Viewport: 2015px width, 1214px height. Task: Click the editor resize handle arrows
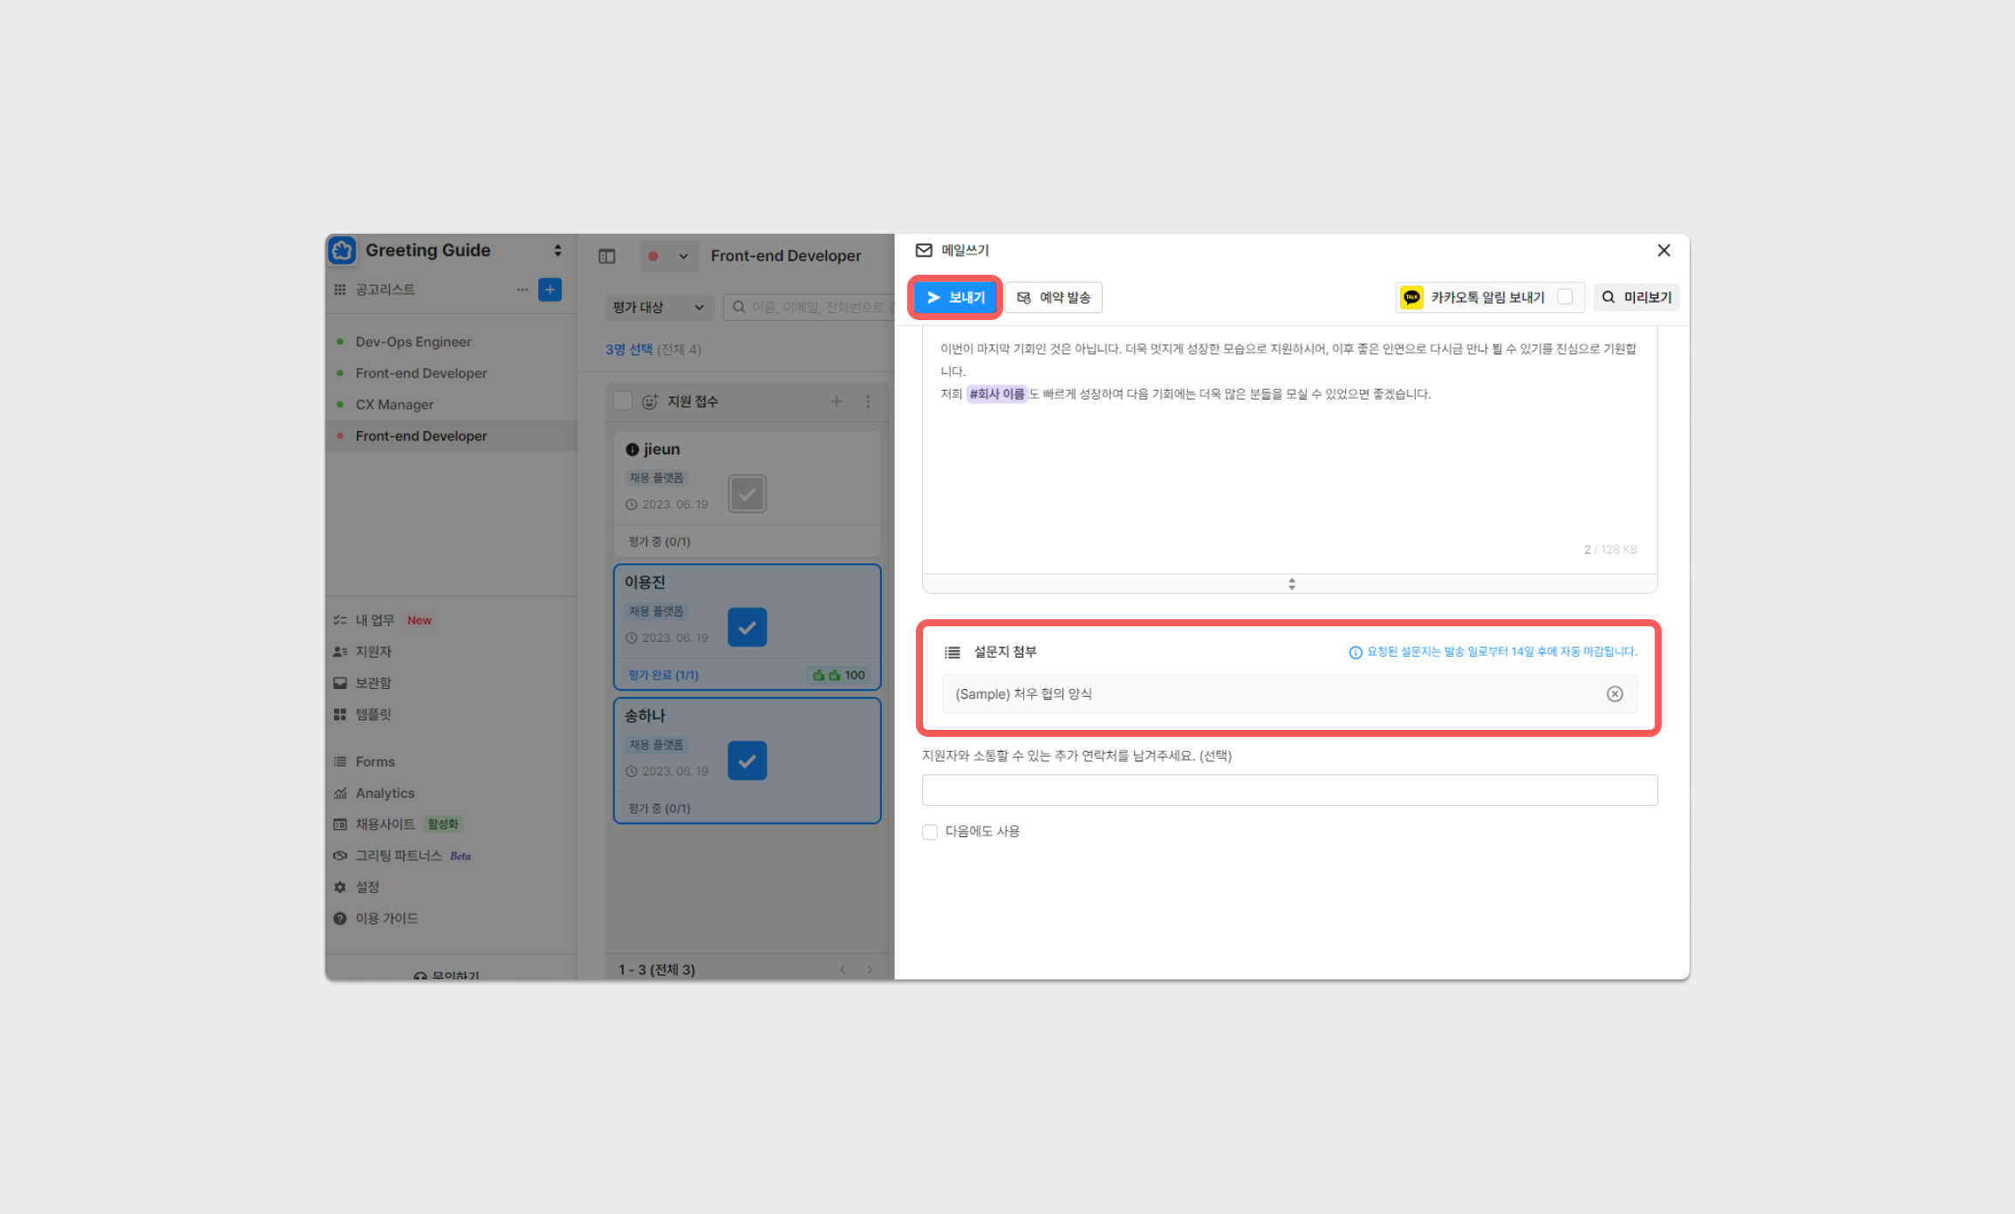point(1292,583)
